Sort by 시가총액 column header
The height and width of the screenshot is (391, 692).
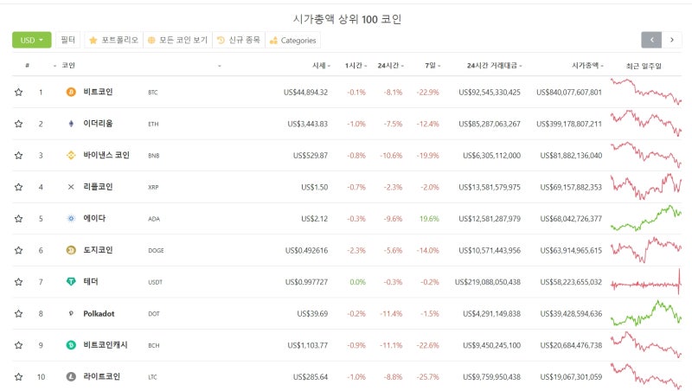pyautogui.click(x=587, y=66)
